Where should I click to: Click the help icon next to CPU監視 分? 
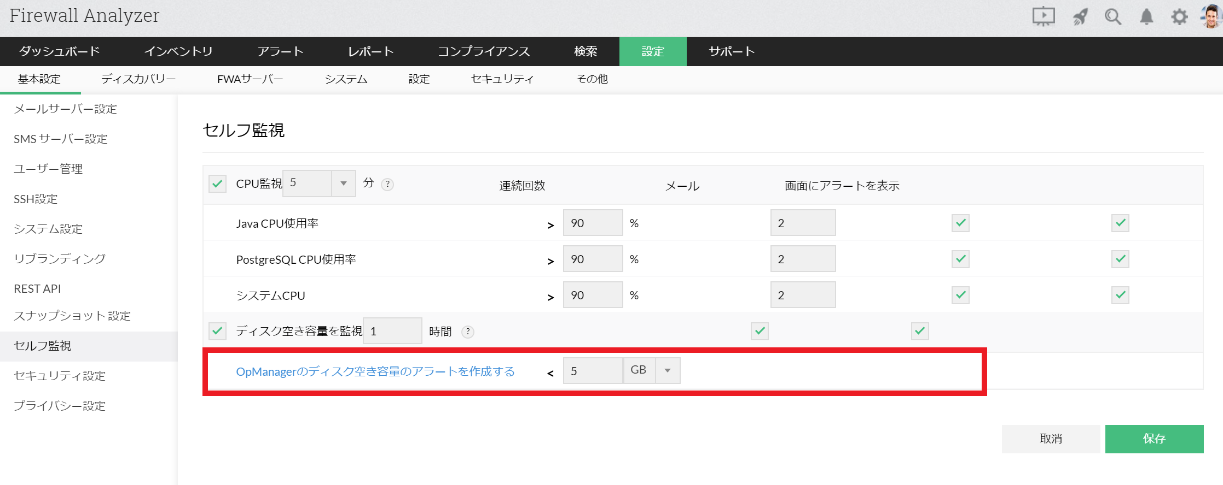click(x=387, y=184)
